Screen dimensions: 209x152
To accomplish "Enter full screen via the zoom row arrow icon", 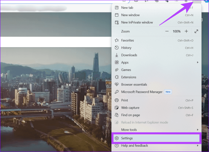I will click(196, 31).
